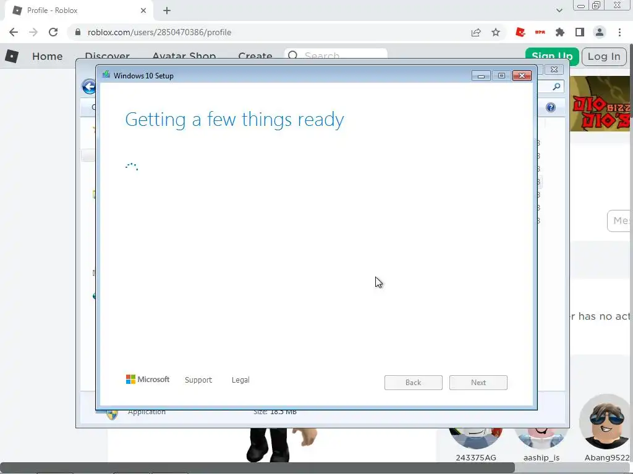Open the Explorer help question mark
Viewport: 633px width, 474px height.
coord(551,107)
